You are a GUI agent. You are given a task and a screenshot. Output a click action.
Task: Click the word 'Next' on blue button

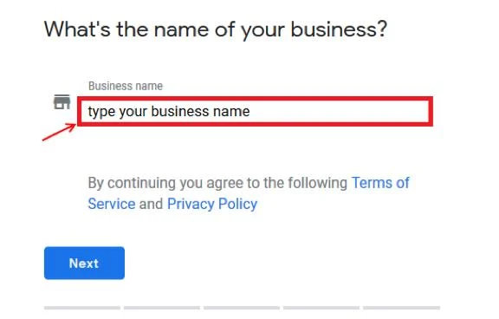point(84,264)
